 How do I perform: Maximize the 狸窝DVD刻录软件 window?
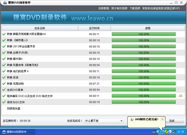176,2
